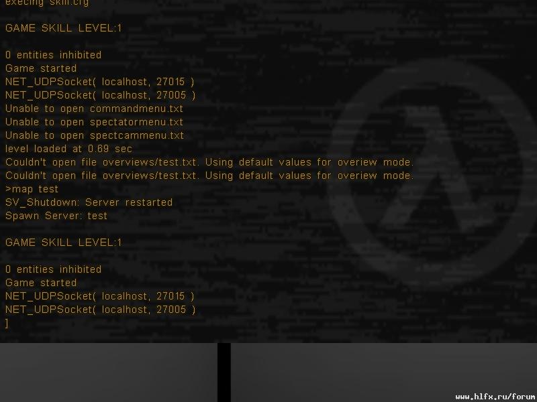The image size is (537, 402).
Task: Select the last NET_UDPSocket 27005 line
Action: pos(100,310)
